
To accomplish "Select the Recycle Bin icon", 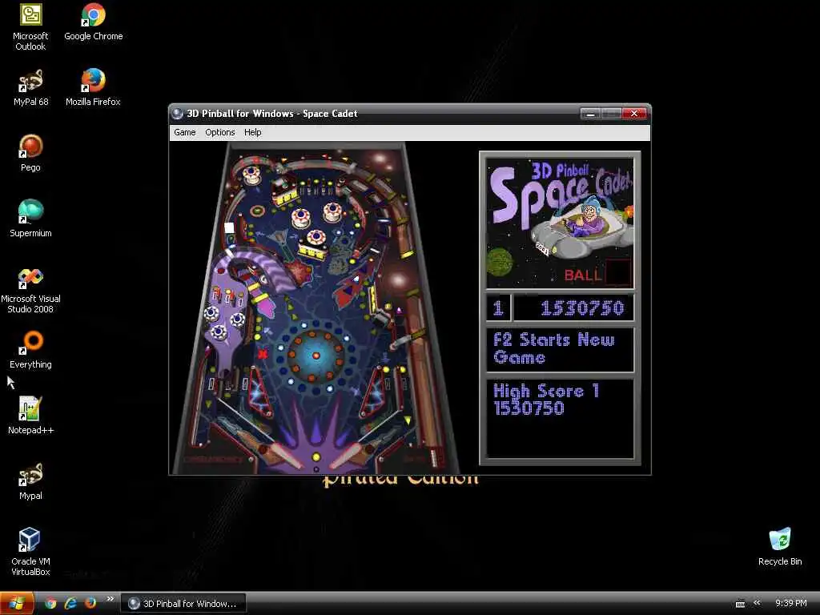I will click(x=780, y=547).
